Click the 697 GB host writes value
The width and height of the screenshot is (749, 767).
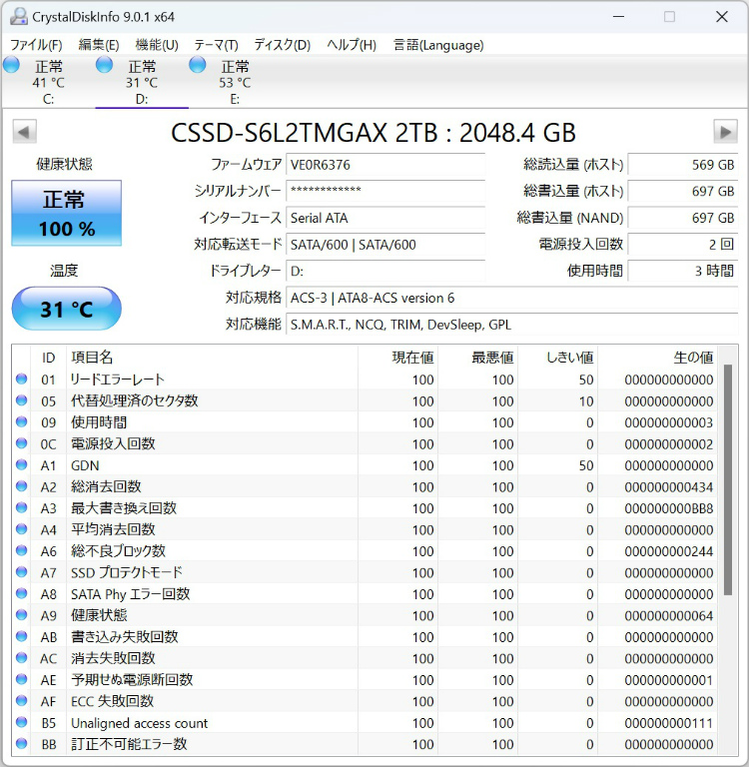(x=682, y=192)
